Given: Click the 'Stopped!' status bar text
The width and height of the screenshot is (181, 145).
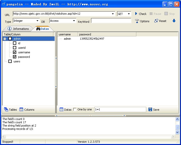Looking at the screenshot, I should pos(8,142).
